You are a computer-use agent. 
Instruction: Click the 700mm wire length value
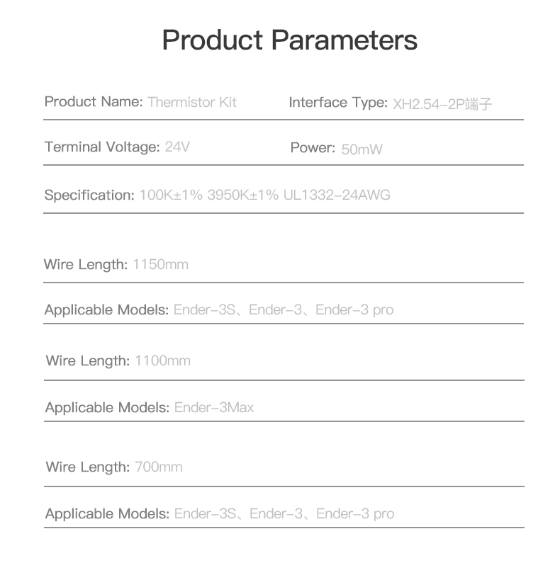(159, 467)
